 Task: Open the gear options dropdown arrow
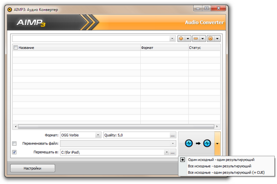[x=217, y=38]
